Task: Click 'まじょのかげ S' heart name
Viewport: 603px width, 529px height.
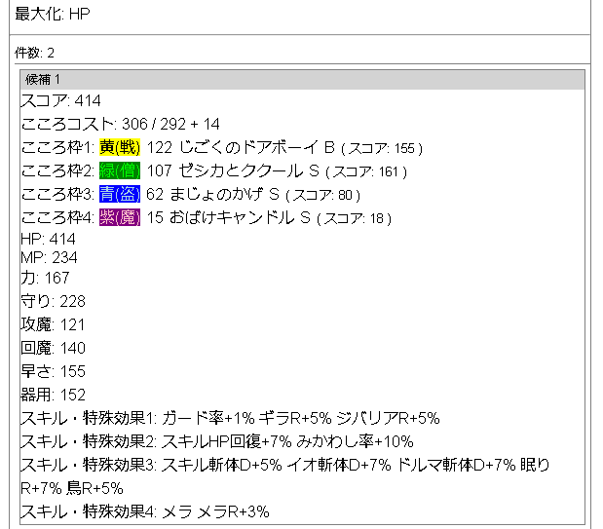Action: click(x=225, y=194)
